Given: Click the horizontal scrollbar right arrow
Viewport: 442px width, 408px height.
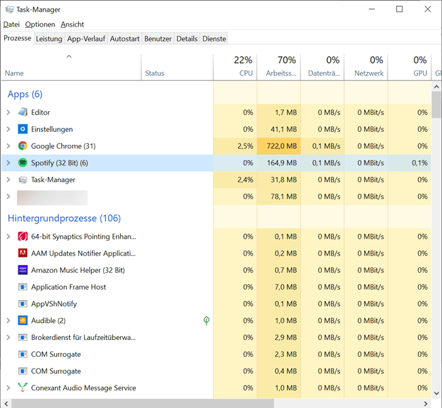Looking at the screenshot, I should [426, 403].
